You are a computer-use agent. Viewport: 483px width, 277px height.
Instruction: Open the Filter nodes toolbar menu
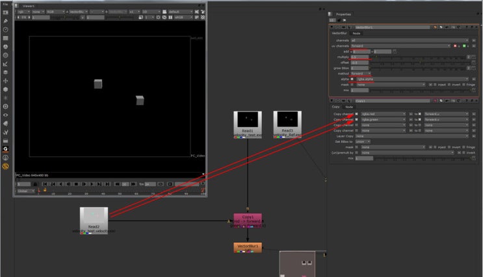(x=5, y=55)
